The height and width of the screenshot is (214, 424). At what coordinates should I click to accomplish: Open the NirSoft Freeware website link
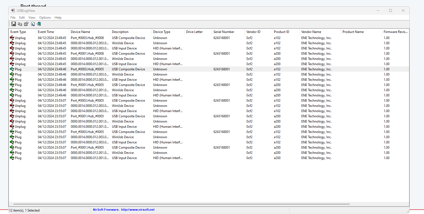(124, 210)
